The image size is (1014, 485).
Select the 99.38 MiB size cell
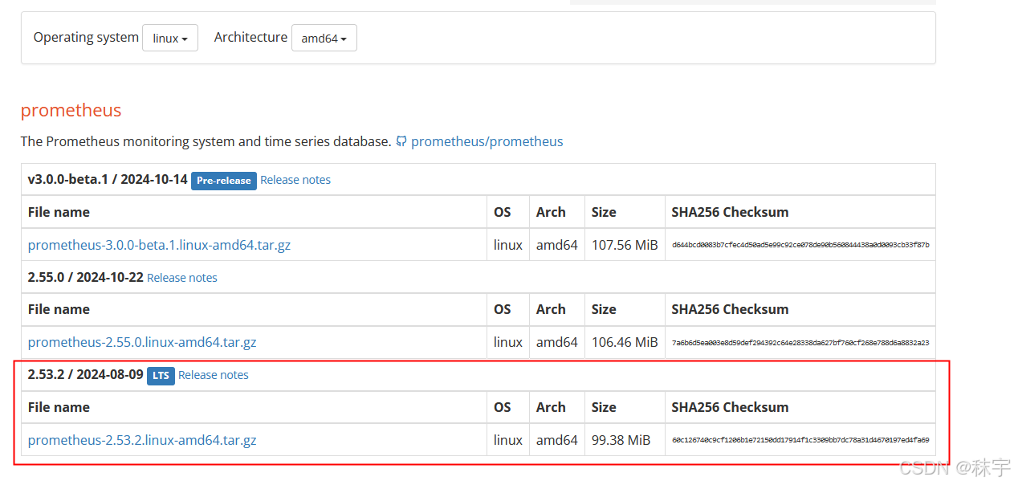tap(625, 440)
